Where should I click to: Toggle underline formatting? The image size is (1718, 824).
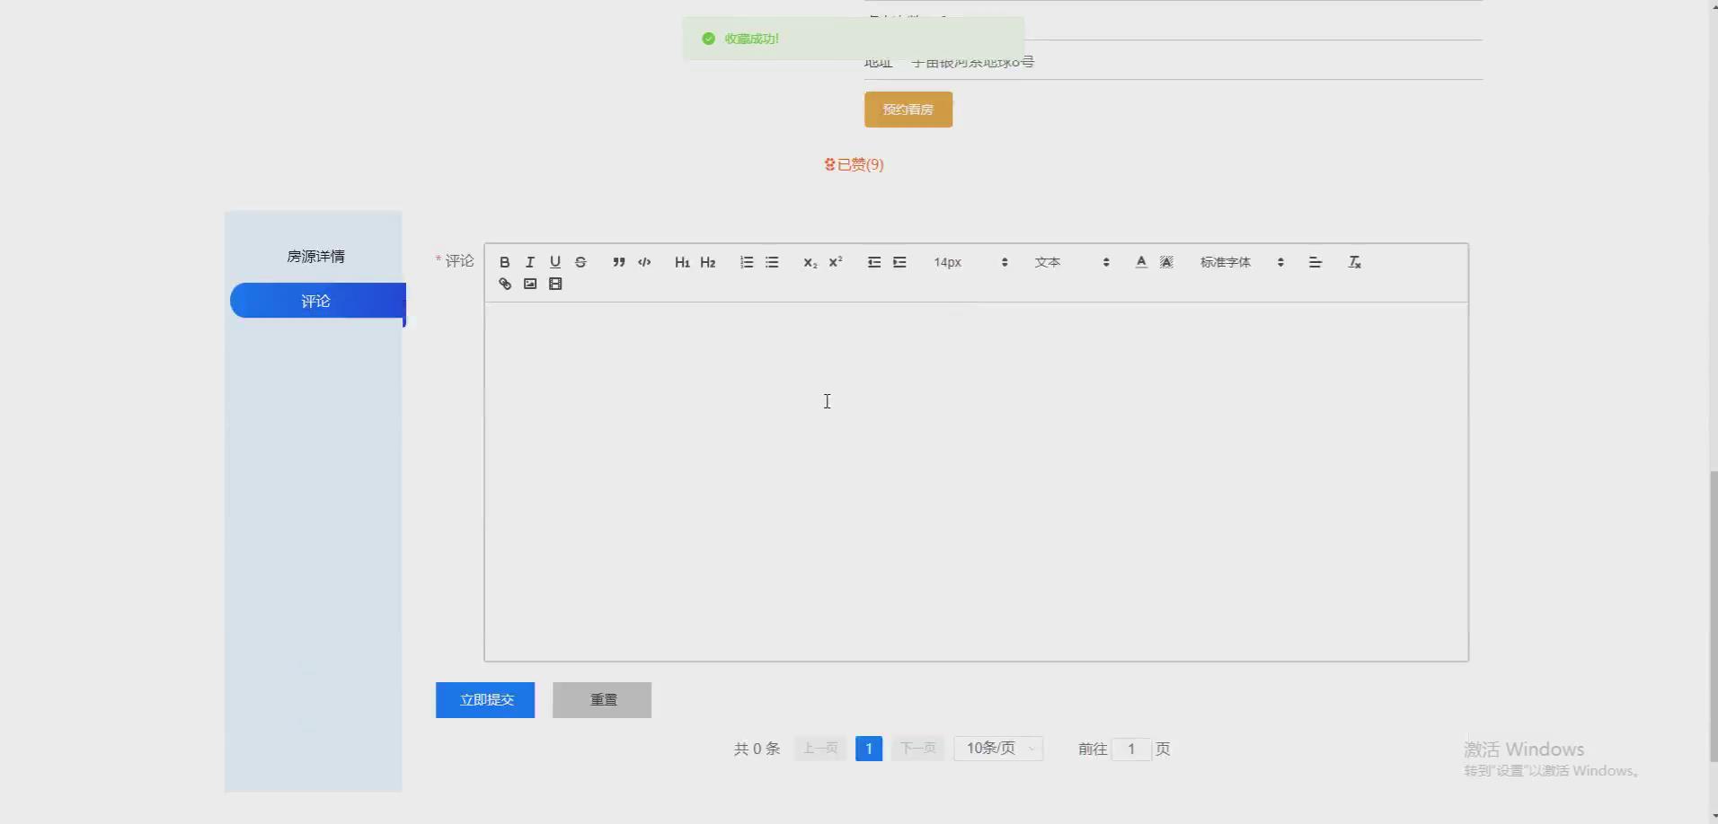[x=554, y=261]
